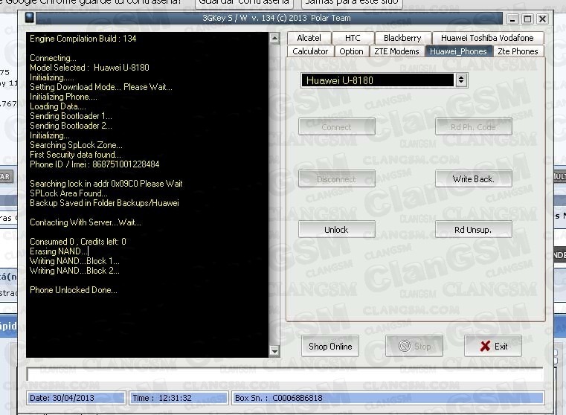Click 'Sending Bootloader 1...' log line

click(71, 116)
